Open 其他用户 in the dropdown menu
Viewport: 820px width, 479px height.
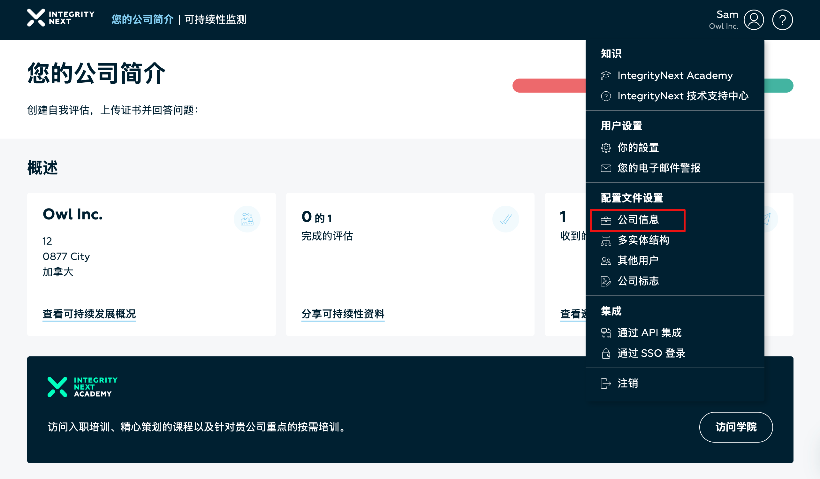pos(638,261)
